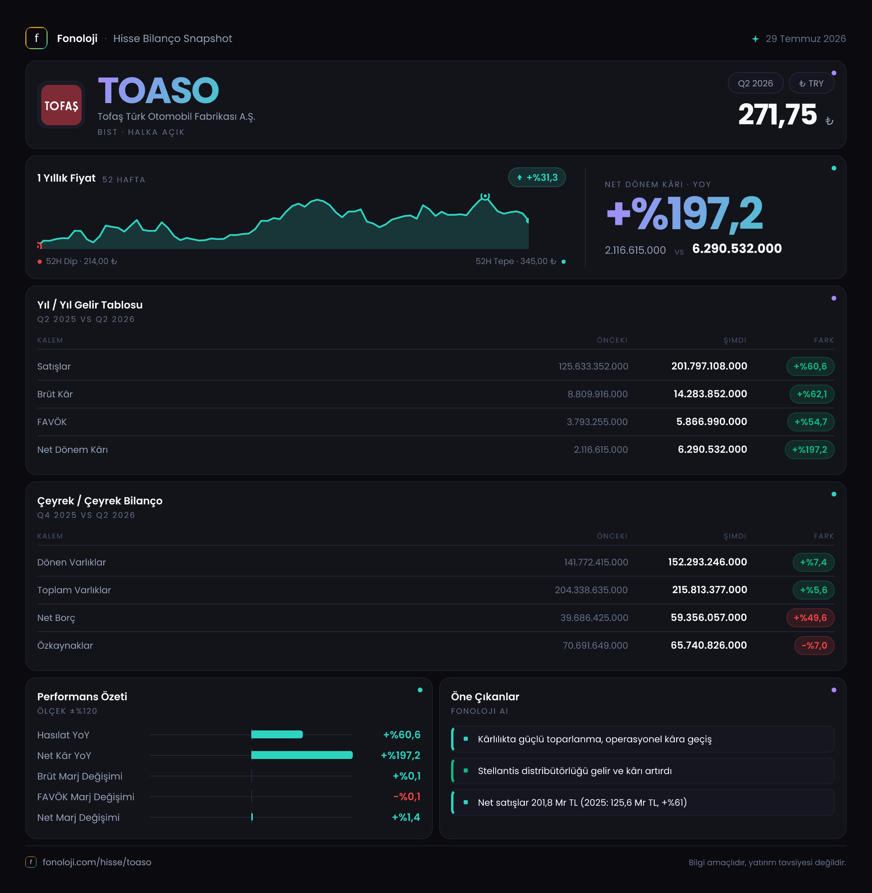Click the Toplam Varlıklar +%5,6 badge
This screenshot has width=872, height=893.
point(813,590)
